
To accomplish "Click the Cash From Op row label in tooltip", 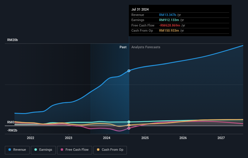I will [142, 31].
